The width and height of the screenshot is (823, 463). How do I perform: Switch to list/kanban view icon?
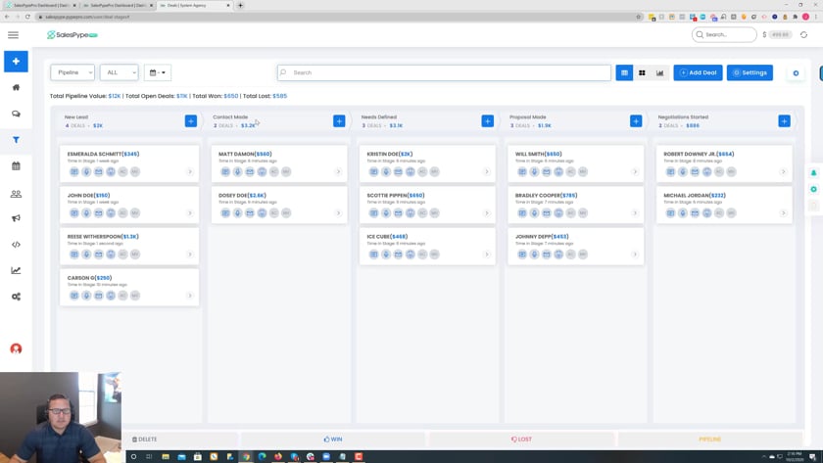pyautogui.click(x=624, y=72)
